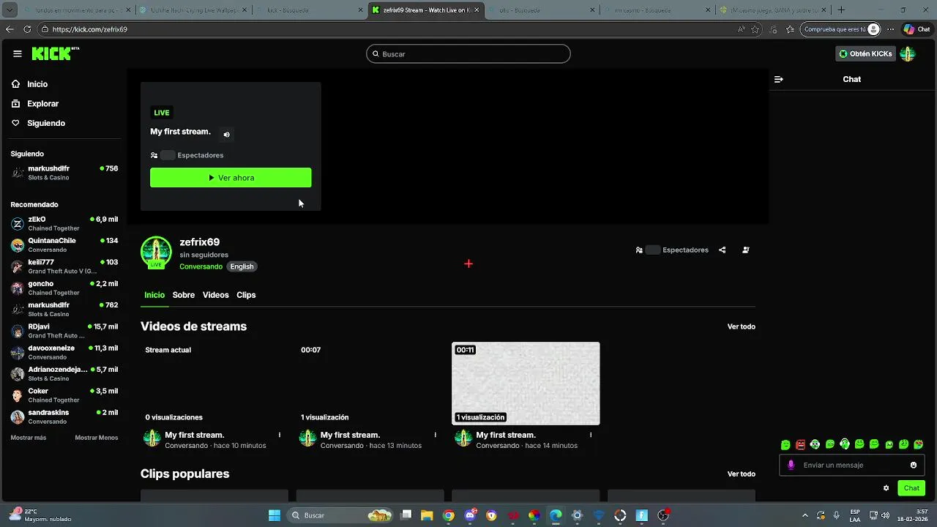The width and height of the screenshot is (937, 527).
Task: Click Ver todo for Clips populares
Action: pyautogui.click(x=741, y=474)
